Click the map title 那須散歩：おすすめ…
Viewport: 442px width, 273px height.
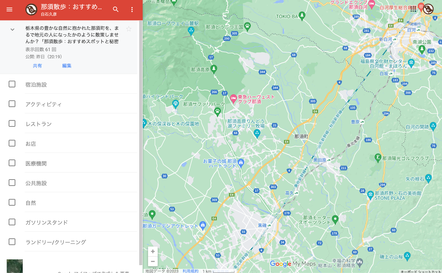72,7
